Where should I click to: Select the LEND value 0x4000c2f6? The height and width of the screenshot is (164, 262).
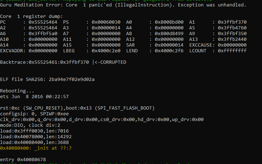point(169,51)
